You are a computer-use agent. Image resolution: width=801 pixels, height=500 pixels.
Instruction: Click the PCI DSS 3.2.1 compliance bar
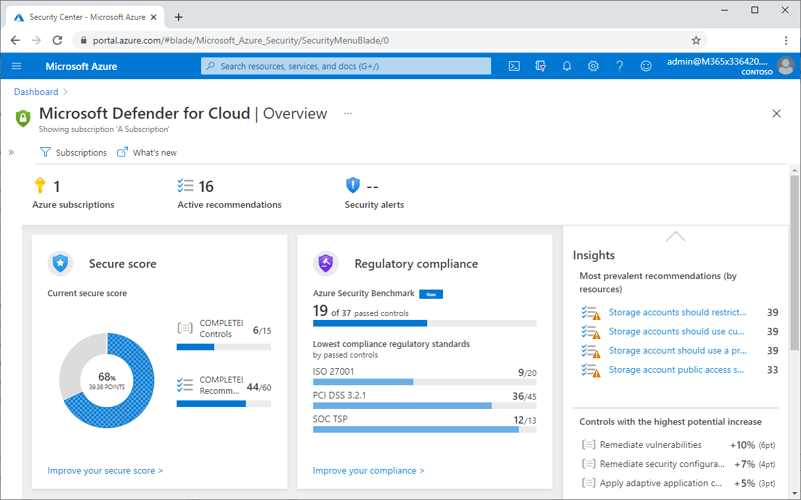[x=425, y=406]
